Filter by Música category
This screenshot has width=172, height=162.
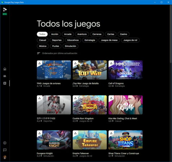[43, 46]
